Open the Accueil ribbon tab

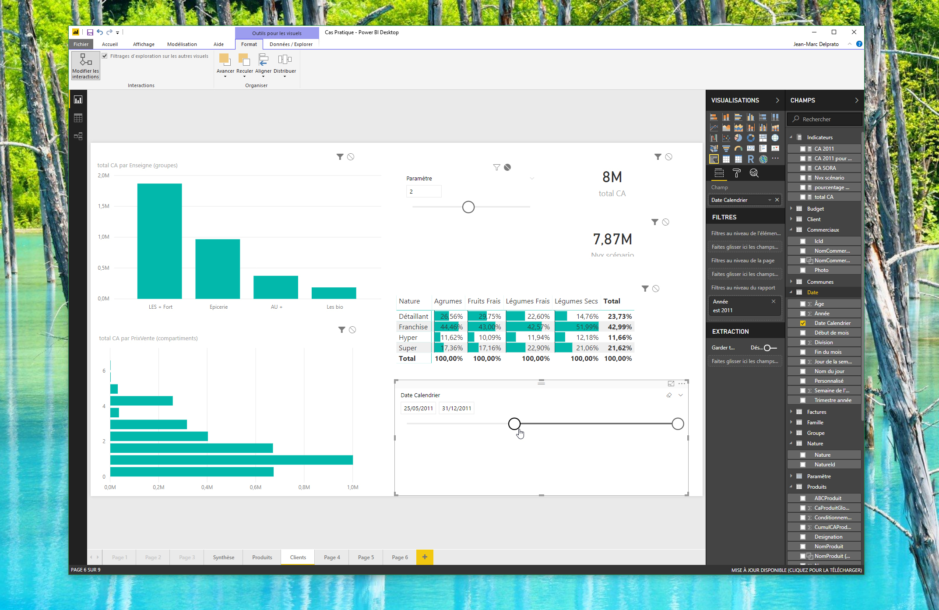(110, 44)
